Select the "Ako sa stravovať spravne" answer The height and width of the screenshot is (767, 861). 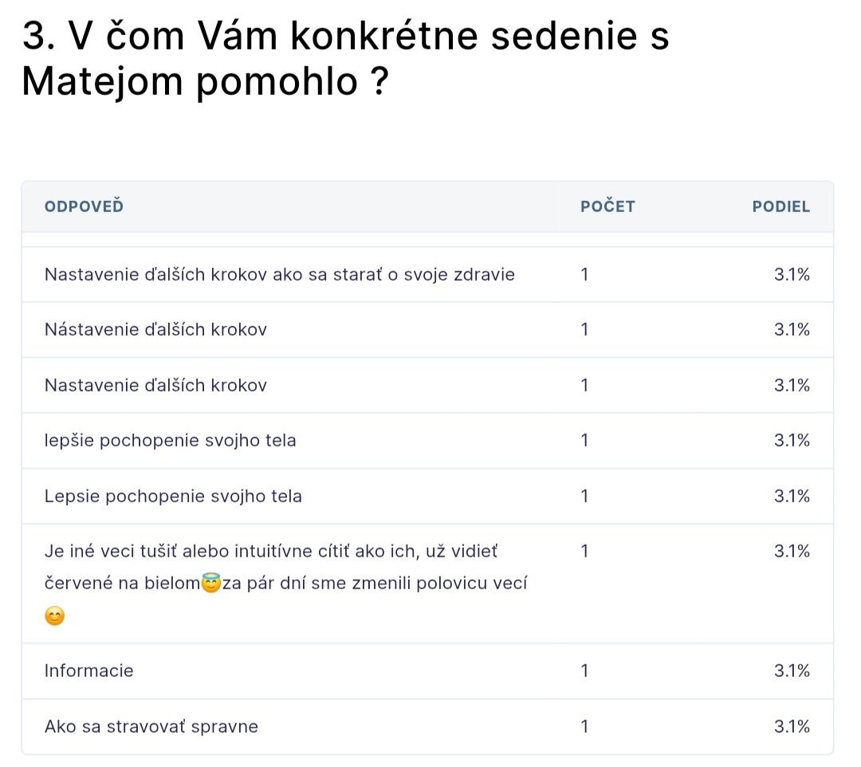tap(151, 726)
